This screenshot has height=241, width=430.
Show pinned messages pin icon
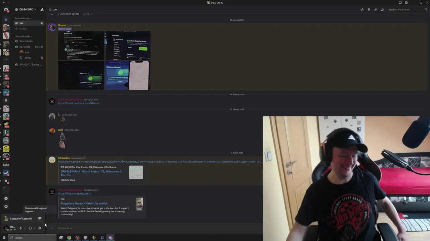pos(375,9)
